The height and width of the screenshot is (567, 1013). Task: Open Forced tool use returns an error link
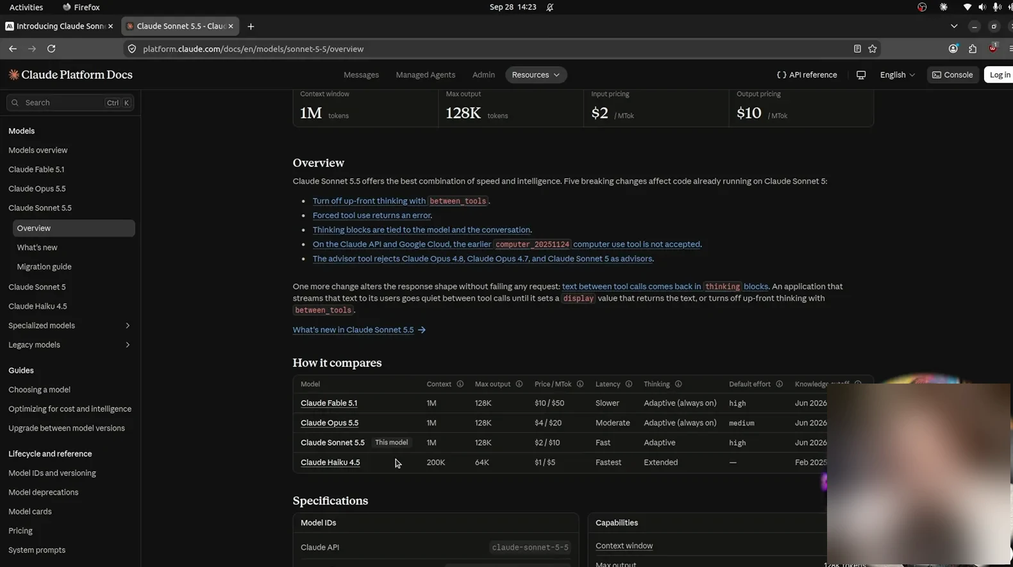tap(372, 216)
